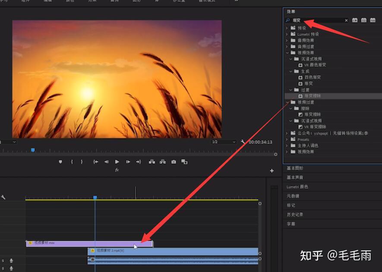The image size is (382, 272).
Task: Clear the 渐变 search with the X button
Action: (x=346, y=20)
